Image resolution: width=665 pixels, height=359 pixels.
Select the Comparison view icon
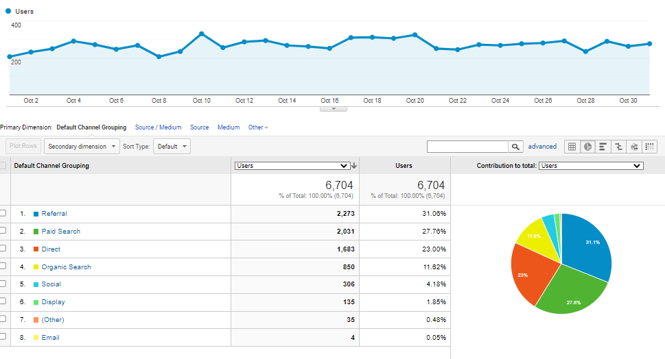click(618, 147)
